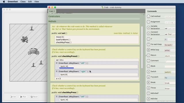Screen dimensions: 184x103
Task: Click the "right" isKeyDown condition
Action: 73,71
